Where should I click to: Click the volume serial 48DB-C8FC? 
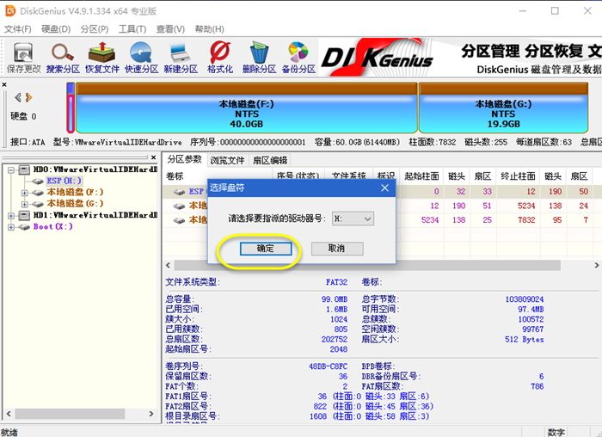[x=328, y=366]
